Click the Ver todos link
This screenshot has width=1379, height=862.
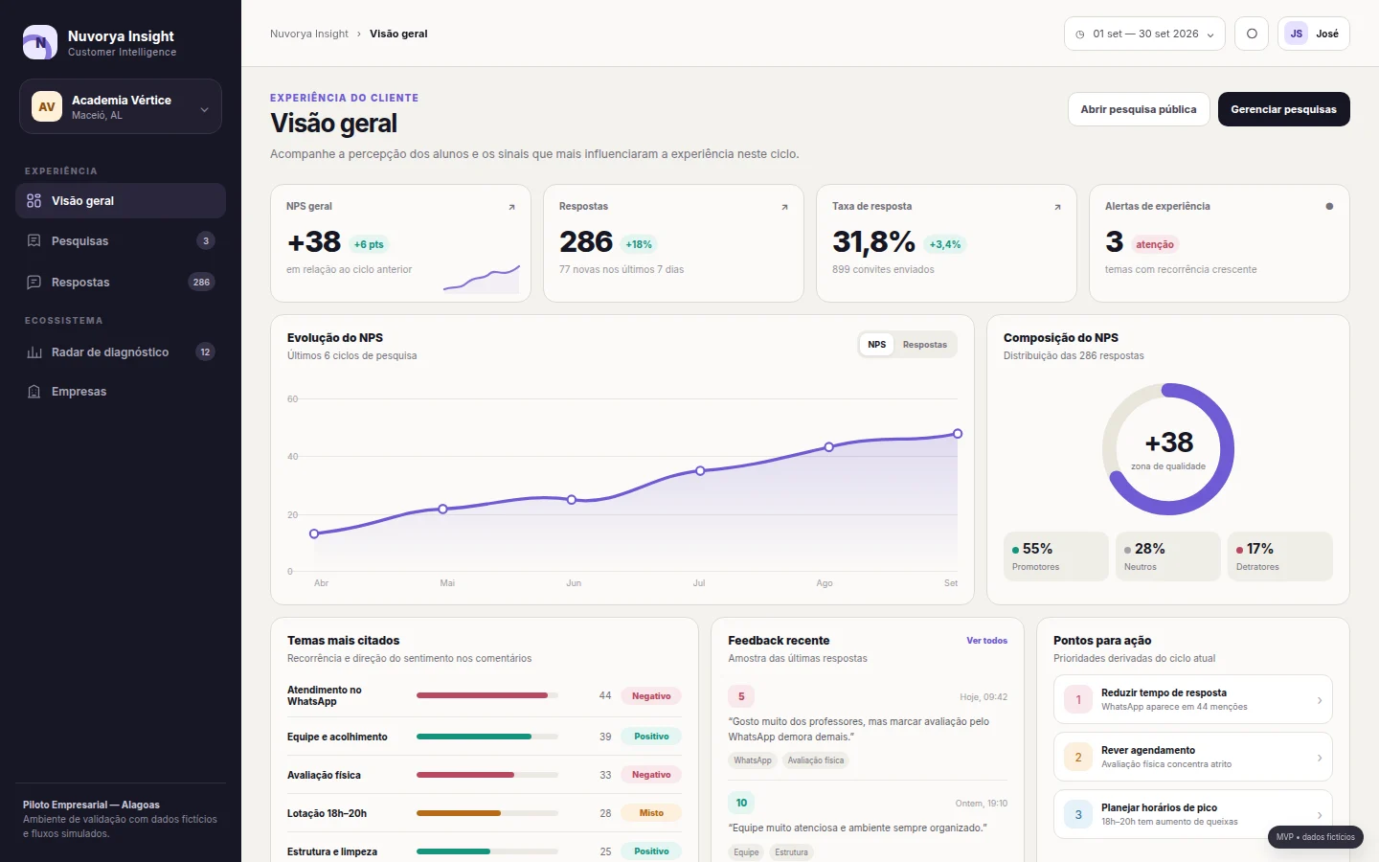coord(987,641)
